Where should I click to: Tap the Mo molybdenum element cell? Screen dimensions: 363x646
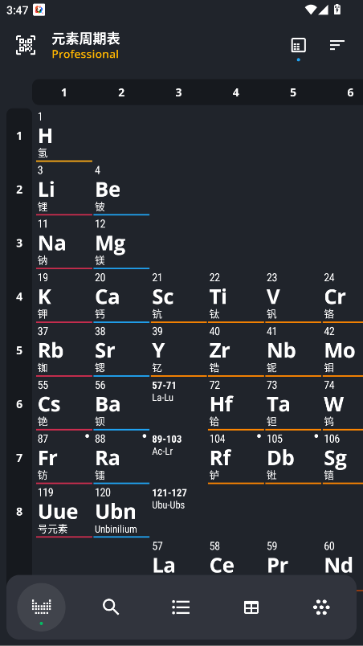[x=343, y=350]
